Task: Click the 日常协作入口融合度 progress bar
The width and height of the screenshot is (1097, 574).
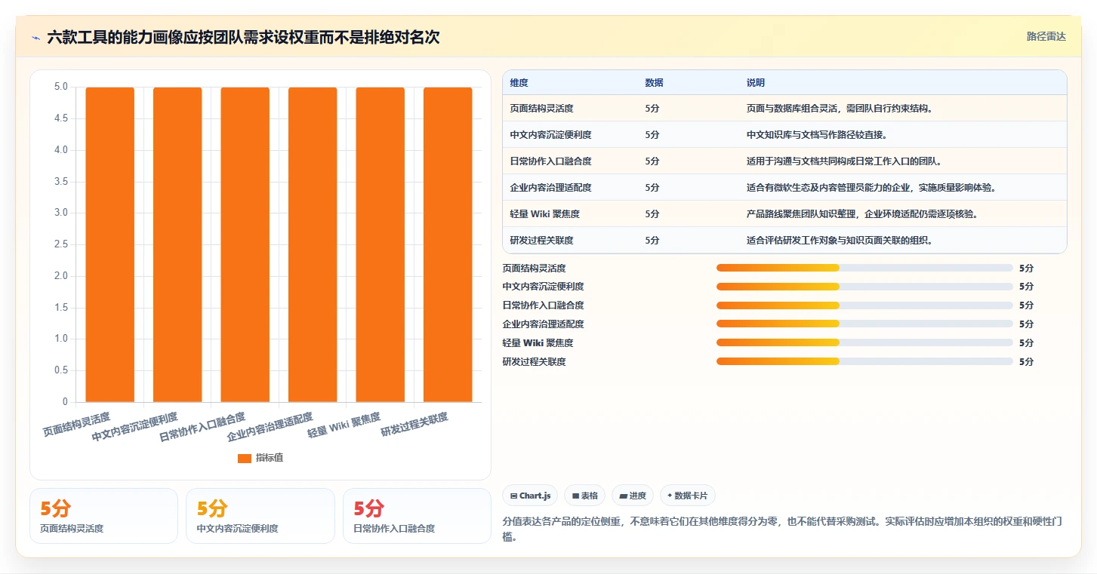Action: 864,305
